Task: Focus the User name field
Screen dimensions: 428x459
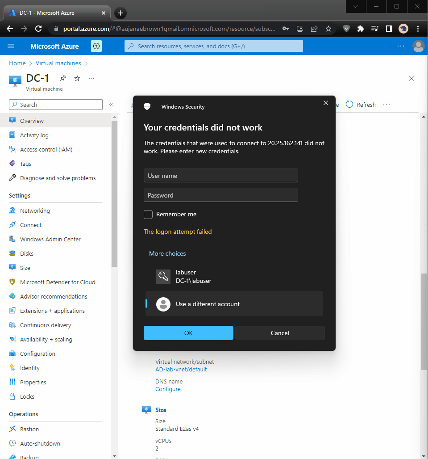Action: [221, 175]
